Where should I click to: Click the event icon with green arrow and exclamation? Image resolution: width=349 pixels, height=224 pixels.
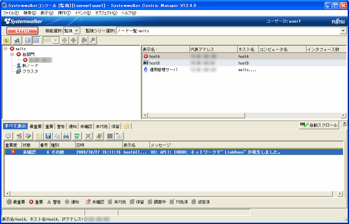point(19,136)
